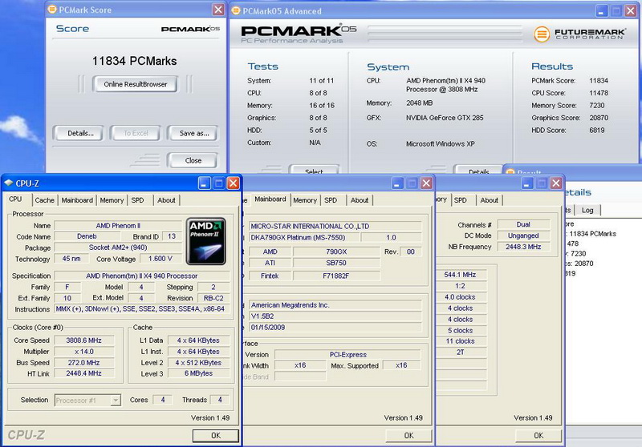Click the NB Frequency value 2448.3 MHz
Screen dimensions: 642x447
pyautogui.click(x=523, y=247)
